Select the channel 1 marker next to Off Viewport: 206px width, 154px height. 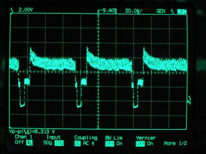coord(29,143)
